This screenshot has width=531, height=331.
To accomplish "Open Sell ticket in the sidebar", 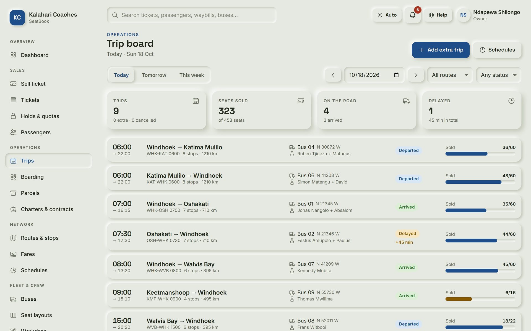I will (49, 84).
